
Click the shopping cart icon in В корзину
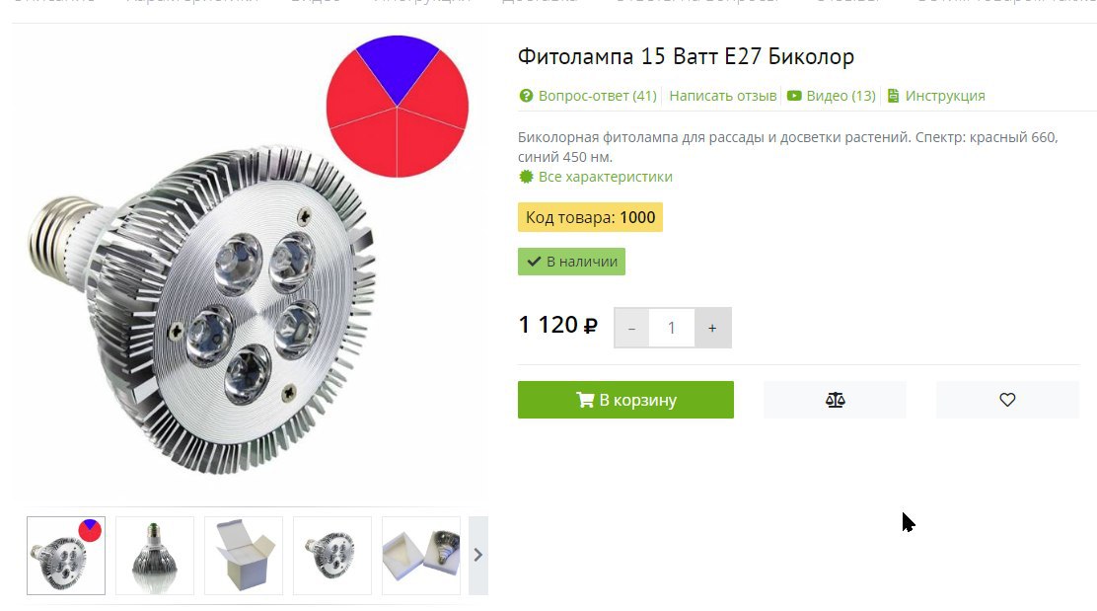pyautogui.click(x=585, y=400)
